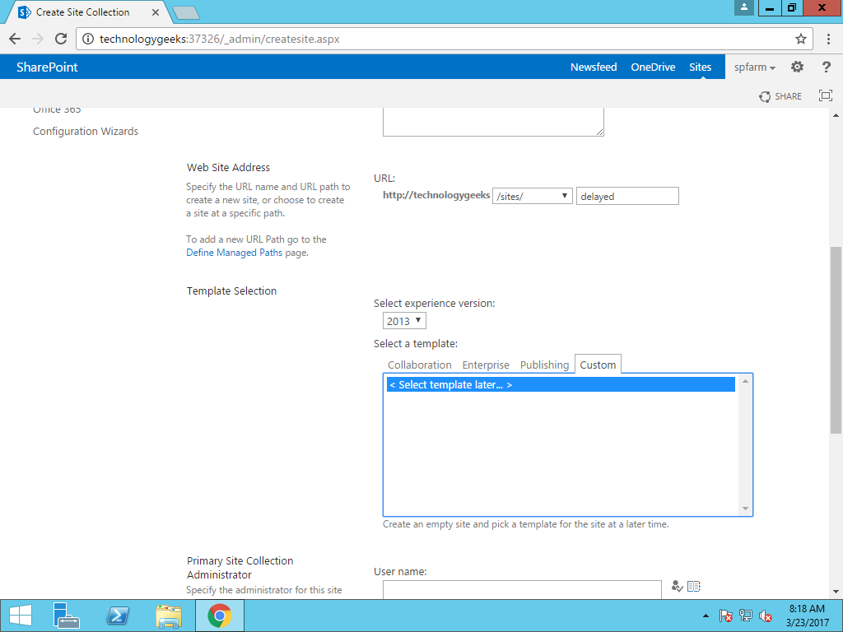Click the SHARE sync icon

pos(765,97)
